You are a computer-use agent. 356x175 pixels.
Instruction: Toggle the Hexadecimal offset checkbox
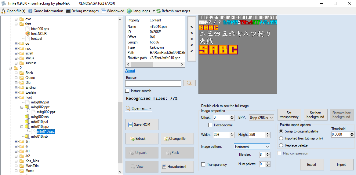[x=210, y=125]
